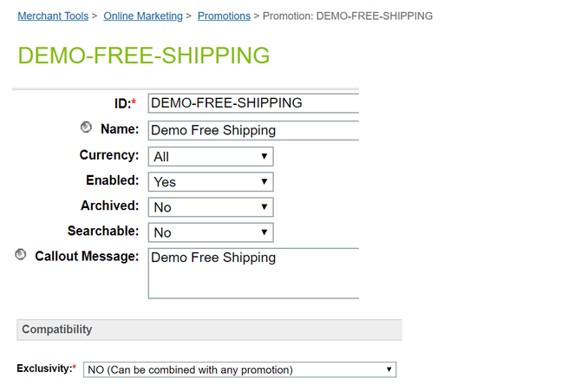The width and height of the screenshot is (574, 392).
Task: Expand the Archived dropdown
Action: [211, 207]
